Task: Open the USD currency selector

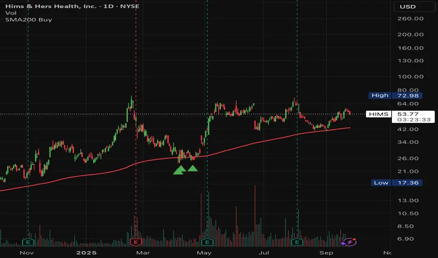Action: 414,7
